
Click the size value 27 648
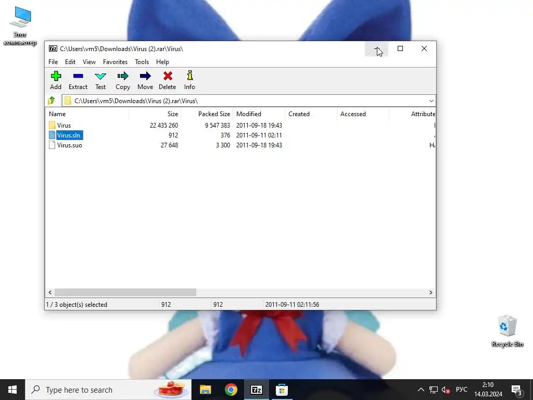point(169,145)
